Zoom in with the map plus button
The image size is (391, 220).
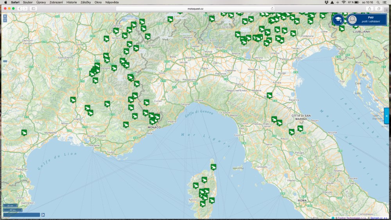(x=5, y=16)
